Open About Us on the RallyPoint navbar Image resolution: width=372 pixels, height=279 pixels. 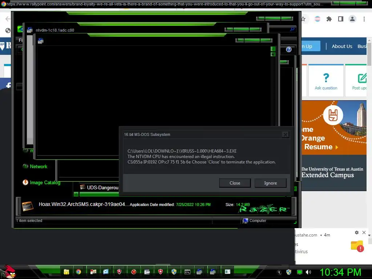[x=342, y=46]
